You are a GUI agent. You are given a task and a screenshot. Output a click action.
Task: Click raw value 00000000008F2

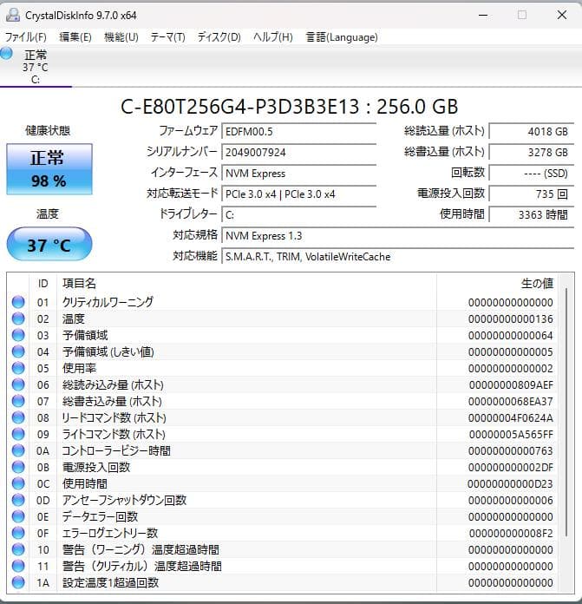pyautogui.click(x=511, y=534)
